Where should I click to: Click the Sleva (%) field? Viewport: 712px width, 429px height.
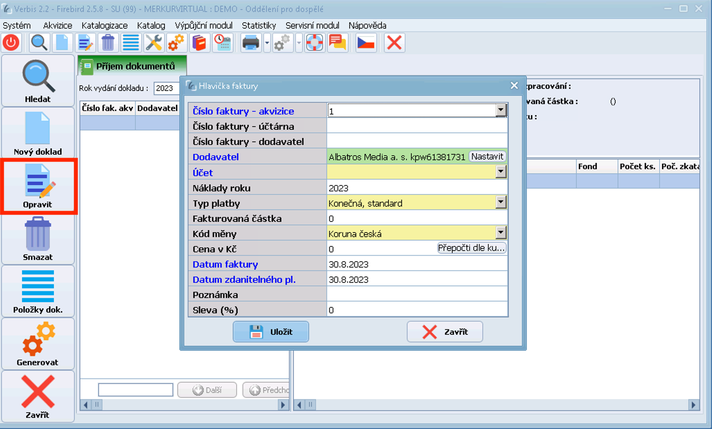coord(417,310)
